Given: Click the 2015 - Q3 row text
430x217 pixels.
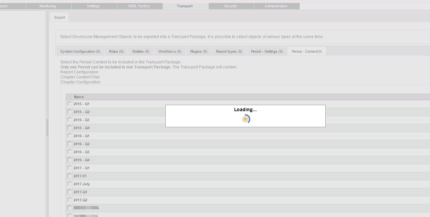Looking at the screenshot, I should pos(81,120).
